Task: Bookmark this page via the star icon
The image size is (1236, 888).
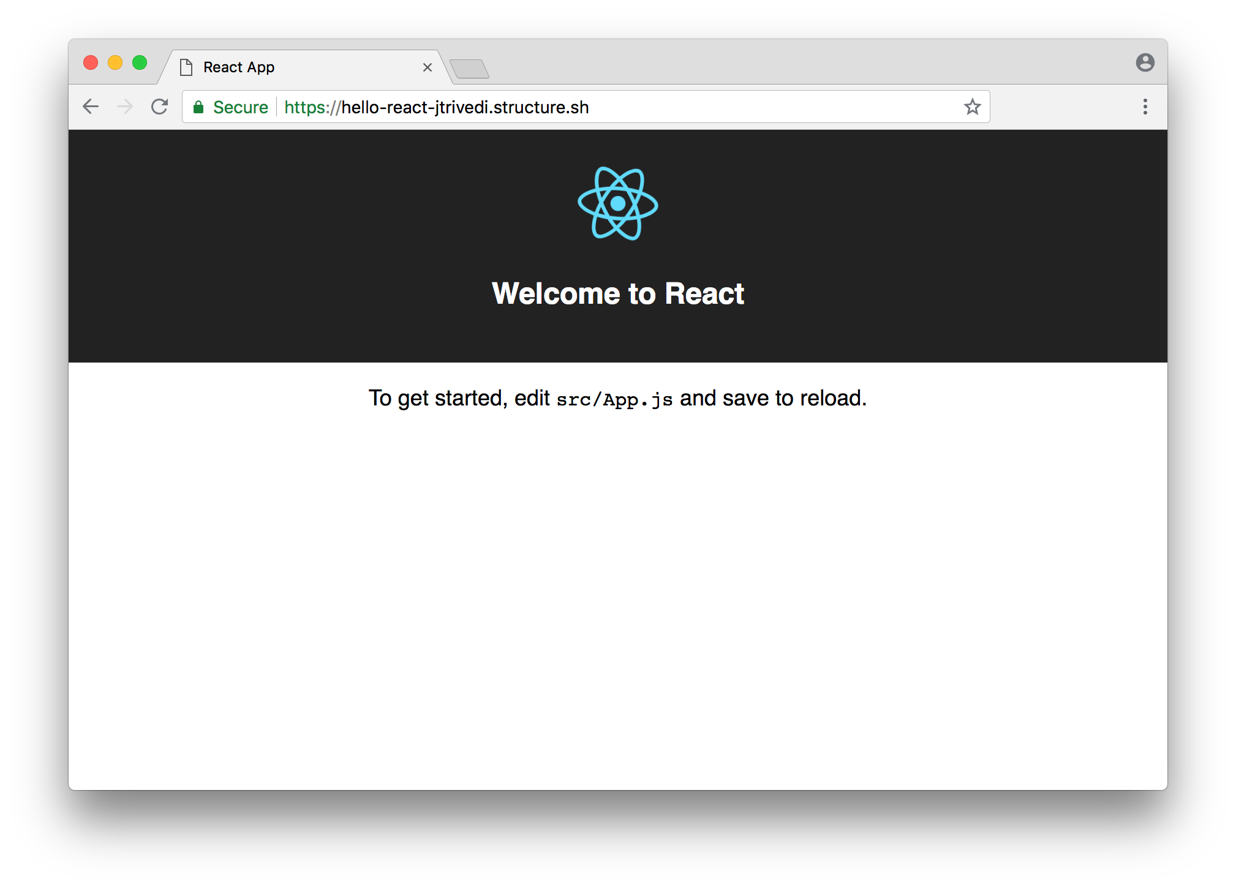Action: (x=971, y=107)
